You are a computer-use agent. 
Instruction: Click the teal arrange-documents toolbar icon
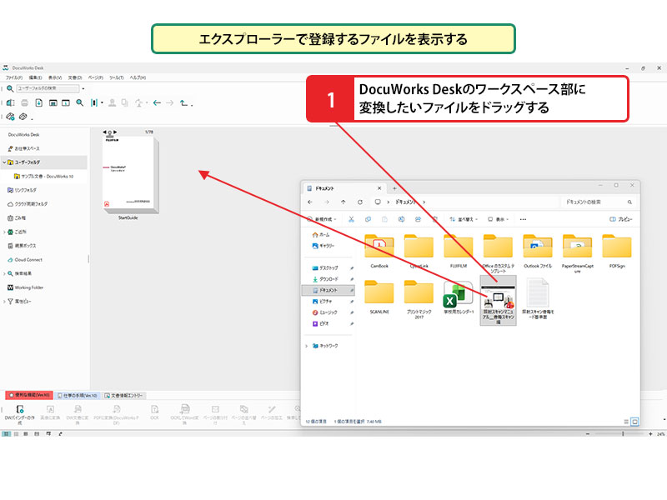pyautogui.click(x=93, y=102)
